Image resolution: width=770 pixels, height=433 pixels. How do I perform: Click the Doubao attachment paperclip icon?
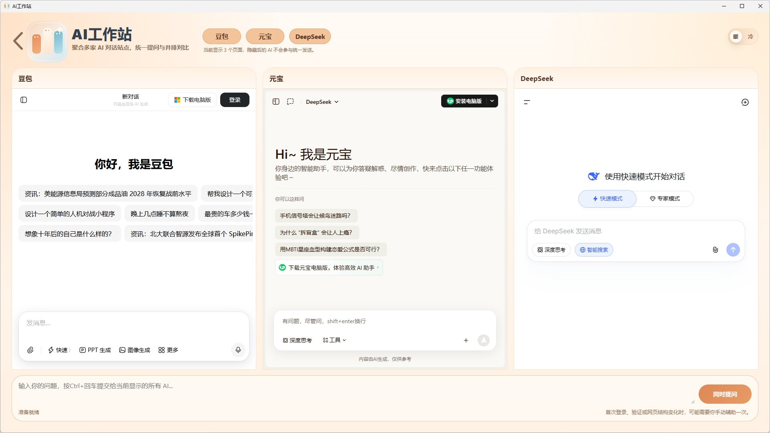tap(30, 350)
